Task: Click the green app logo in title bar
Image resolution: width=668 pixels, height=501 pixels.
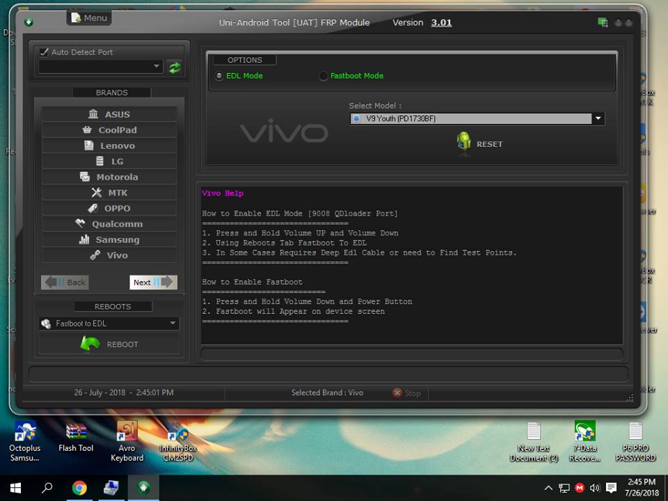Action: 29,22
